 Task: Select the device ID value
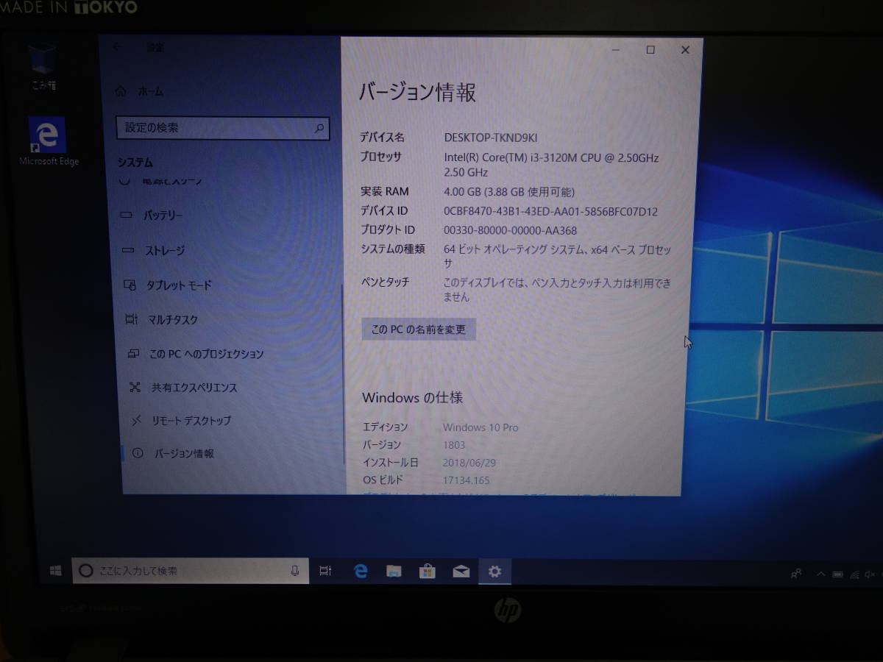point(550,212)
